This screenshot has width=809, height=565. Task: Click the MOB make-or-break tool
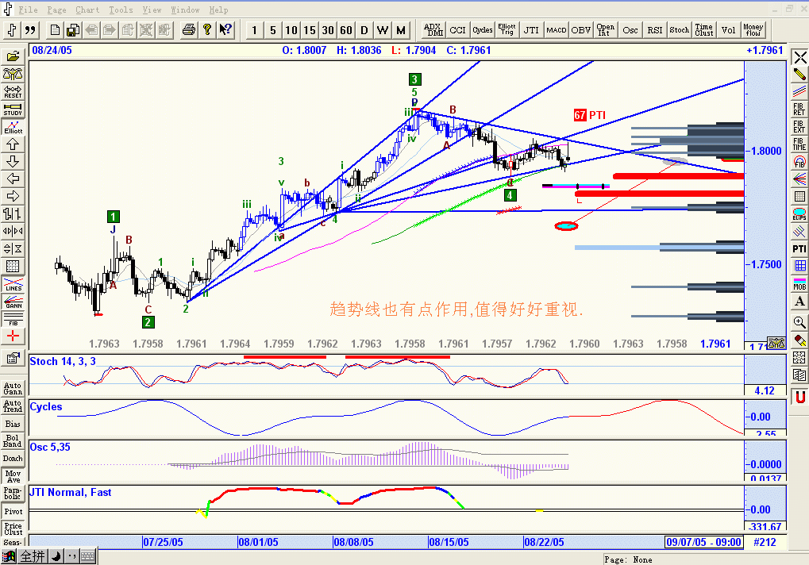coord(799,284)
